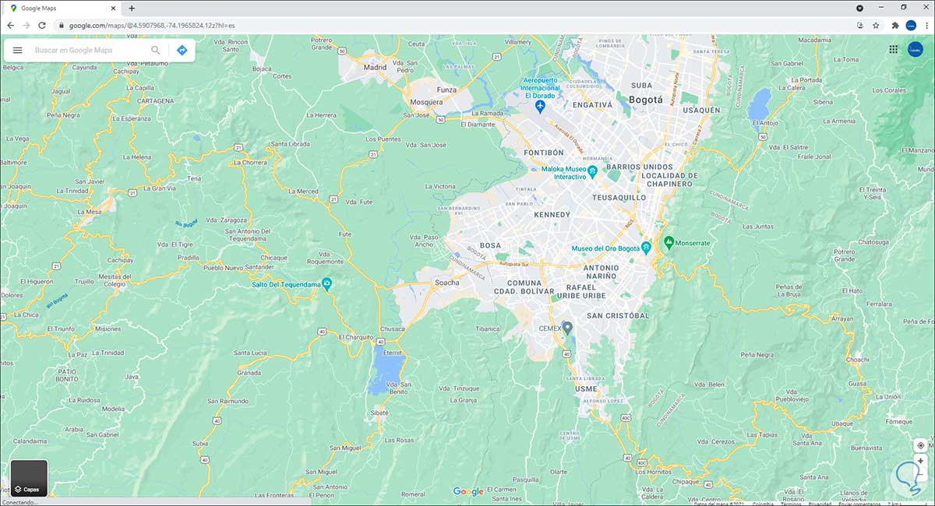Close the Google Maps tab
The width and height of the screenshot is (935, 506).
[x=113, y=8]
